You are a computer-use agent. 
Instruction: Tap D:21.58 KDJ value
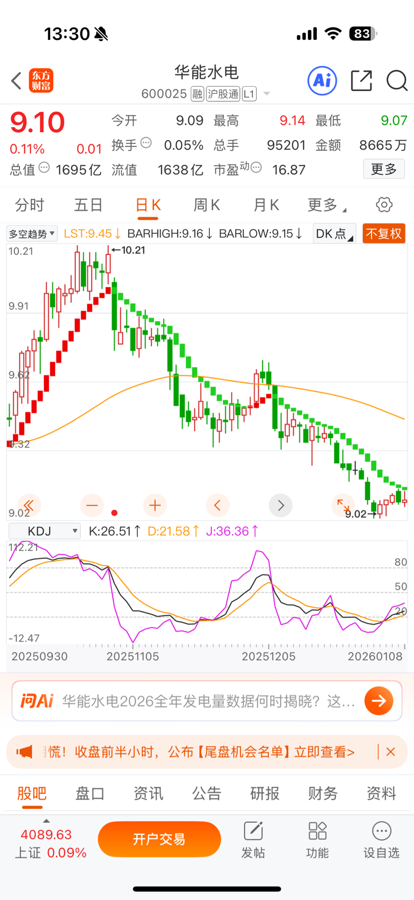pos(173,531)
